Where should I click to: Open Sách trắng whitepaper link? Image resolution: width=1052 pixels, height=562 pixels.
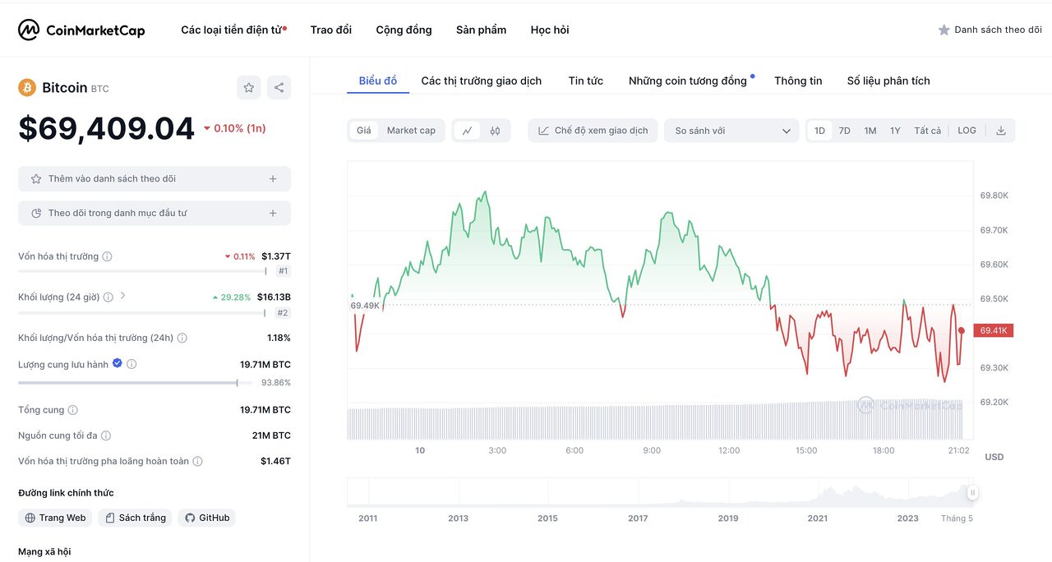(x=135, y=518)
